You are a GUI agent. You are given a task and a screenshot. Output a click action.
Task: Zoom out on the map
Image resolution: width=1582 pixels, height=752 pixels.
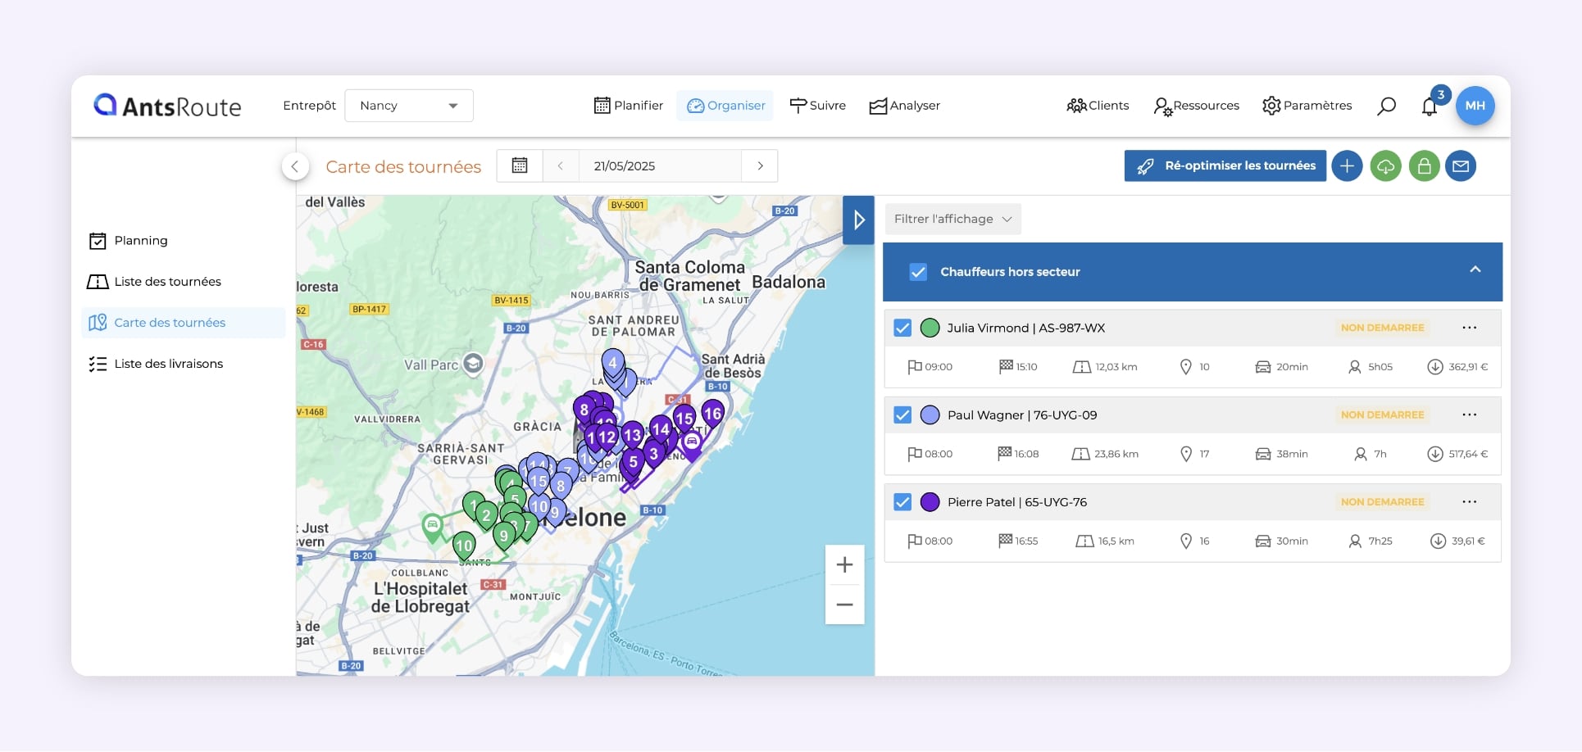coord(844,605)
